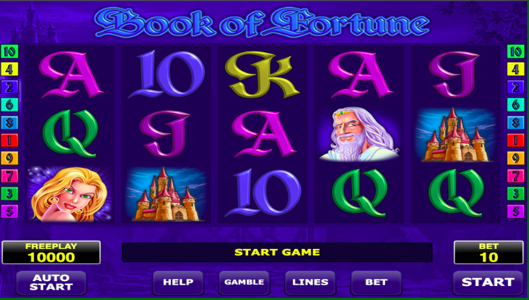
Task: Click the wizard symbol on reel four
Action: [x=359, y=134]
